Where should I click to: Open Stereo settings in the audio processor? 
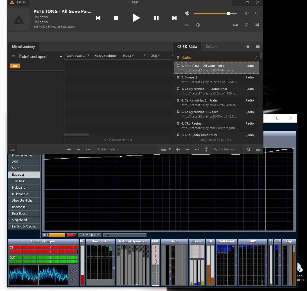[x=24, y=168]
